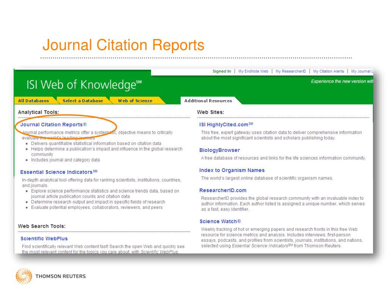Open Essential Science Indicators link
This screenshot has height=291, width=388.
(59, 172)
